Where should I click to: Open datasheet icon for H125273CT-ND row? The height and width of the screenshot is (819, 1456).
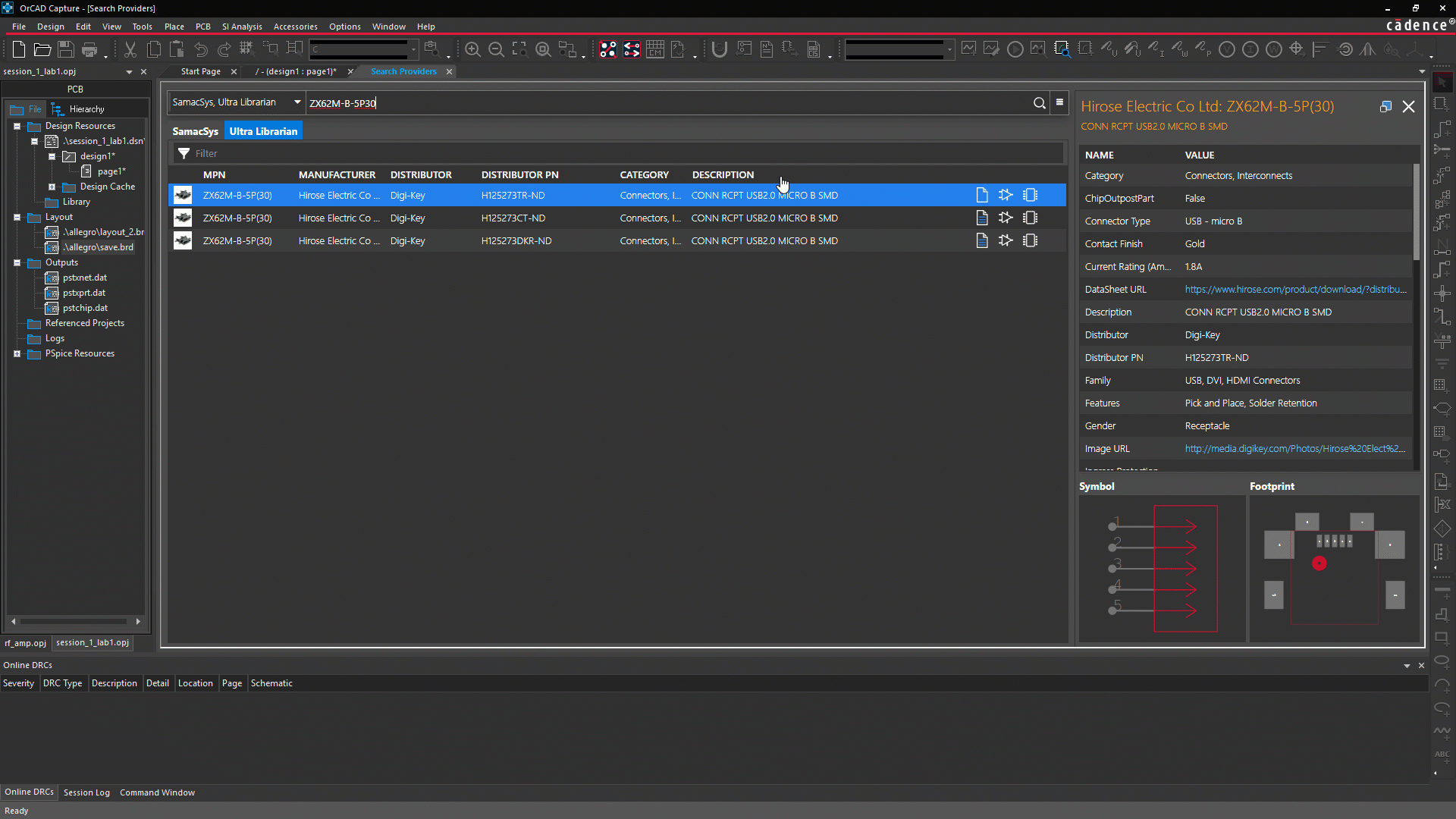pyautogui.click(x=982, y=218)
